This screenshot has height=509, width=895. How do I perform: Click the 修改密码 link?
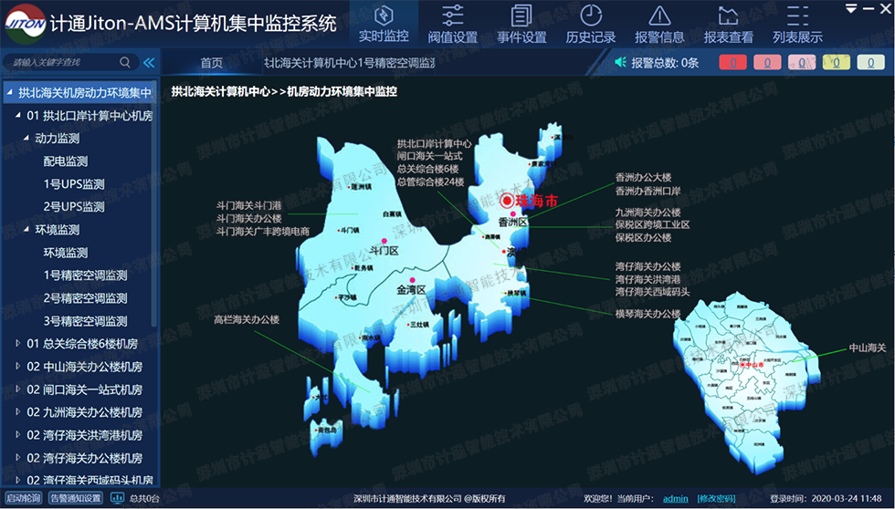[716, 499]
